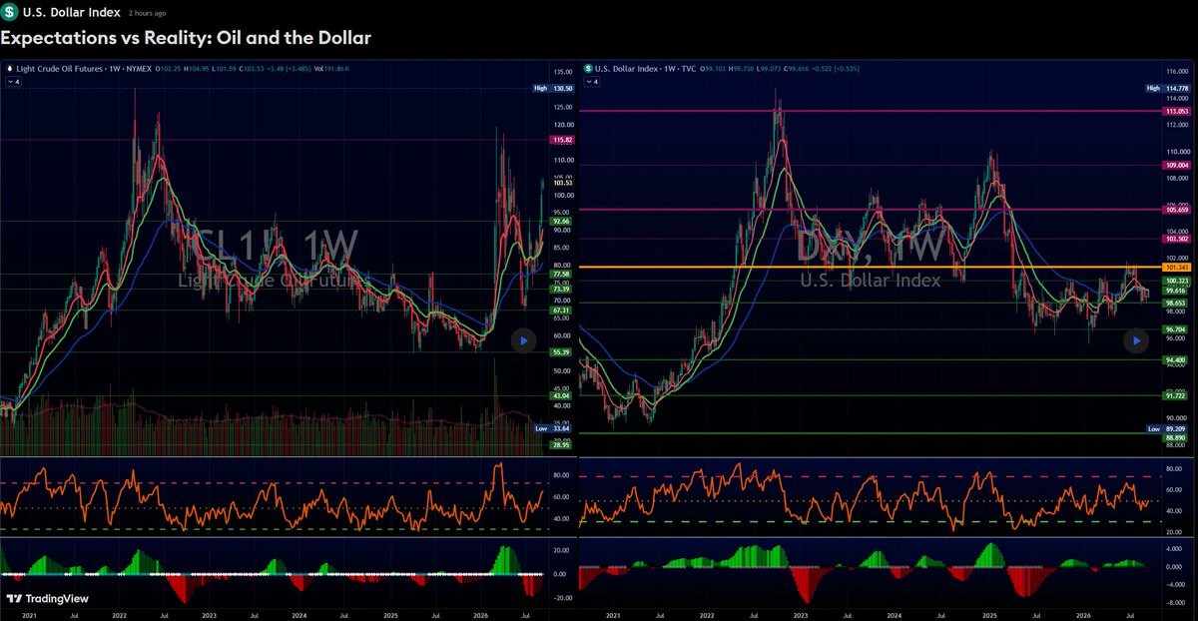The width and height of the screenshot is (1198, 621).
Task: Click the DXY change value +0.522 (+0.53%)
Action: pos(834,69)
